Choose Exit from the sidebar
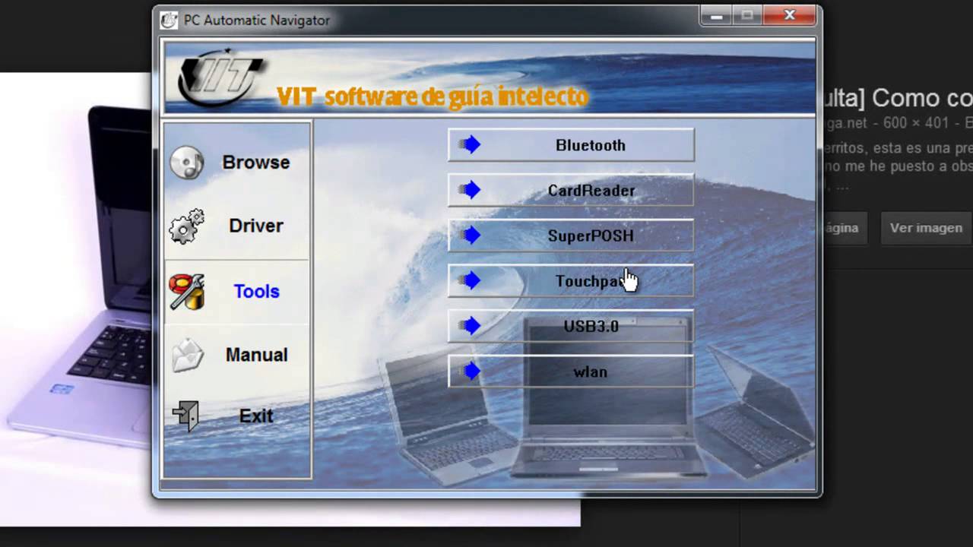The width and height of the screenshot is (973, 547). [237, 416]
